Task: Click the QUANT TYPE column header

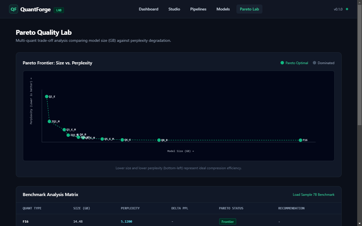Action: click(x=32, y=208)
